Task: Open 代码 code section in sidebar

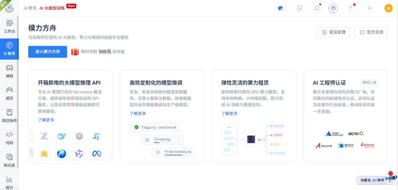Action: tap(9, 138)
